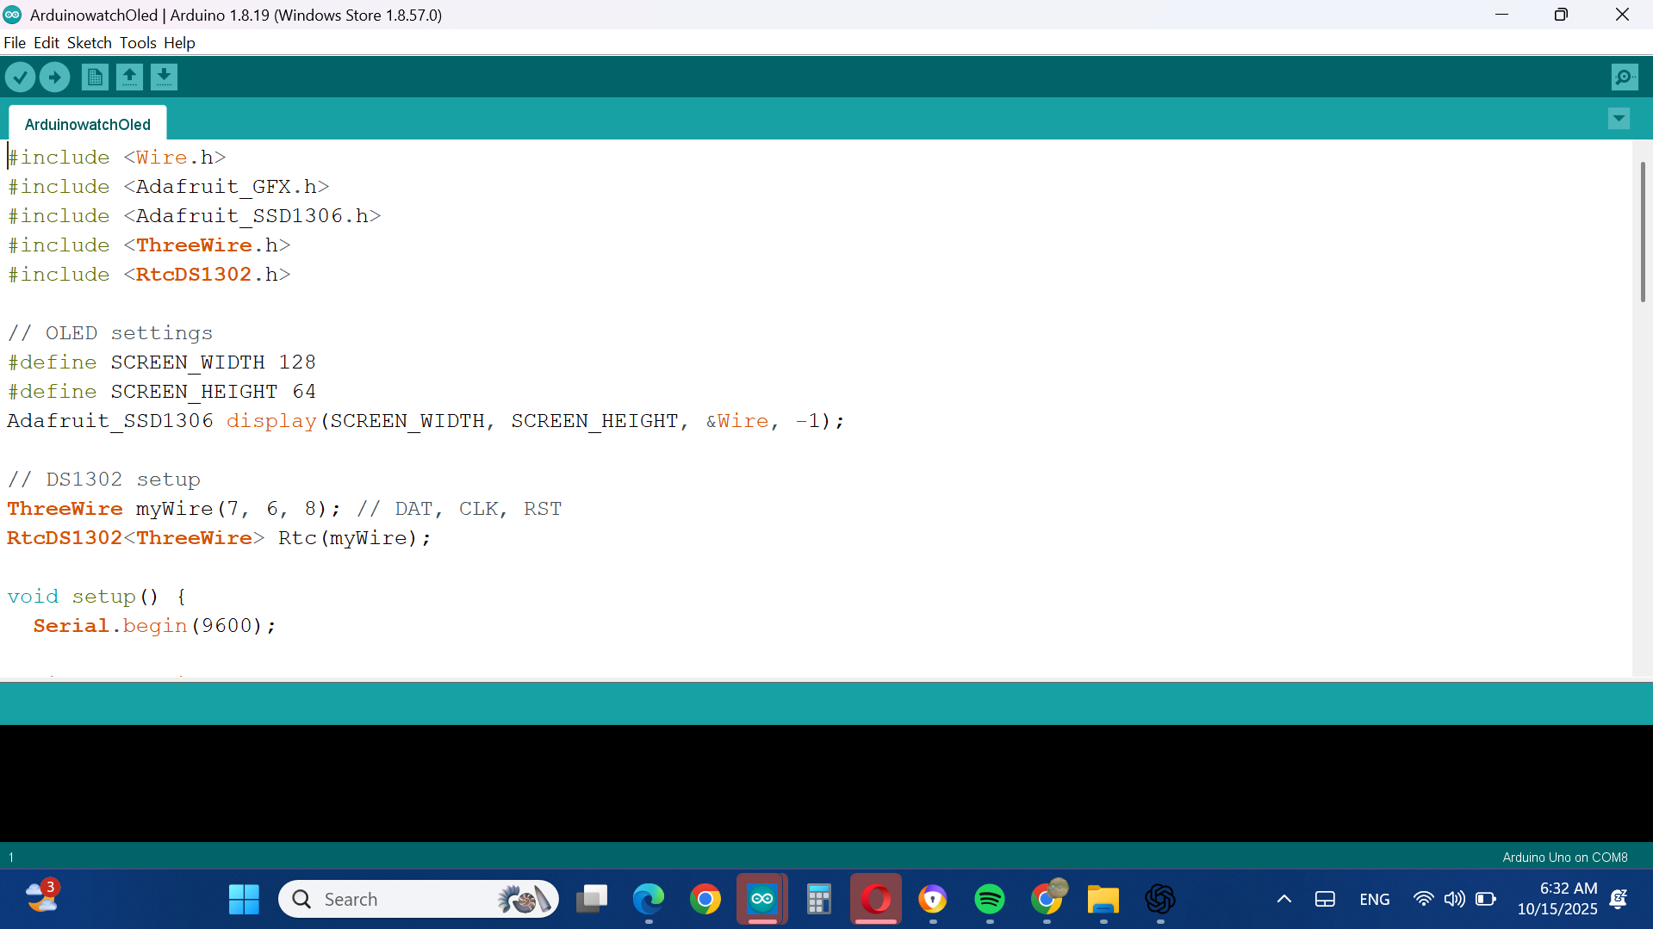The width and height of the screenshot is (1653, 929).
Task: Click the '#include <RtcDS1302.h>' line
Action: click(x=149, y=275)
